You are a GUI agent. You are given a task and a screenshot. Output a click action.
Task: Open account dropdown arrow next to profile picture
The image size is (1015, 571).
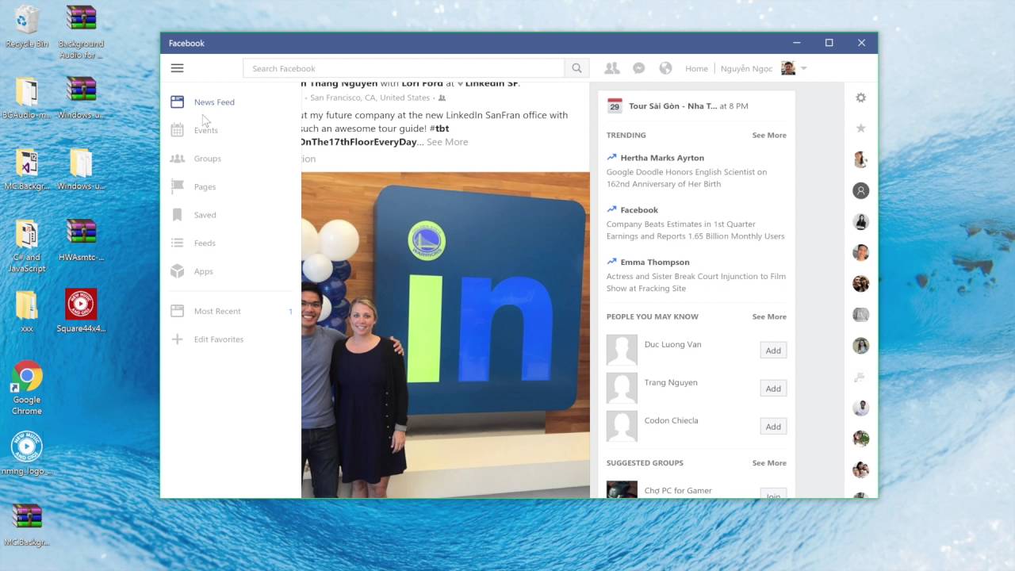(x=803, y=68)
